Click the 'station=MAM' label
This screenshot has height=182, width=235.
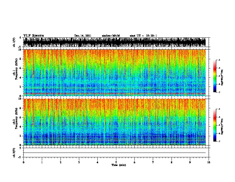pos(111,36)
